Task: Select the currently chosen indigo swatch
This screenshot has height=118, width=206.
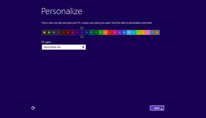Action: tap(82, 32)
